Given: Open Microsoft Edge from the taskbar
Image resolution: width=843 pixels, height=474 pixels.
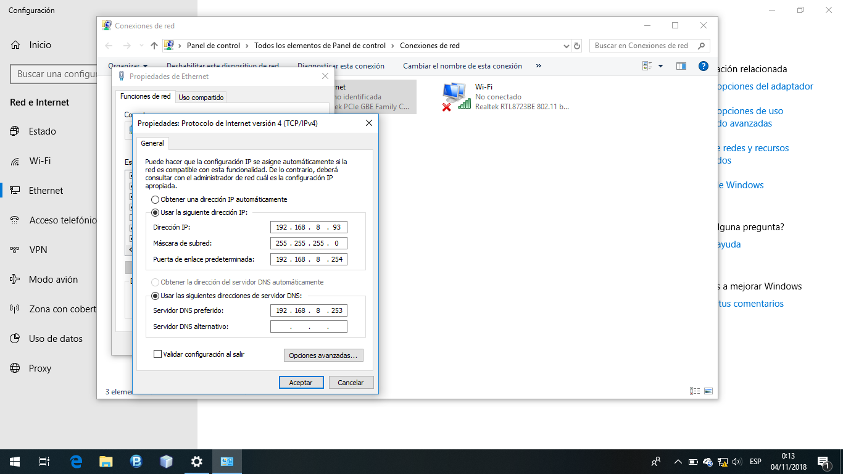Looking at the screenshot, I should (76, 462).
